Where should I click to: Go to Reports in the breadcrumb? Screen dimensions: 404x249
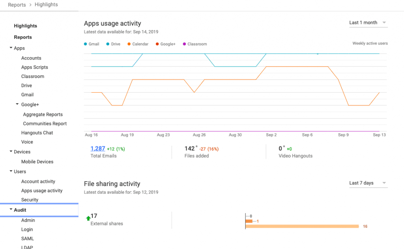pyautogui.click(x=17, y=5)
